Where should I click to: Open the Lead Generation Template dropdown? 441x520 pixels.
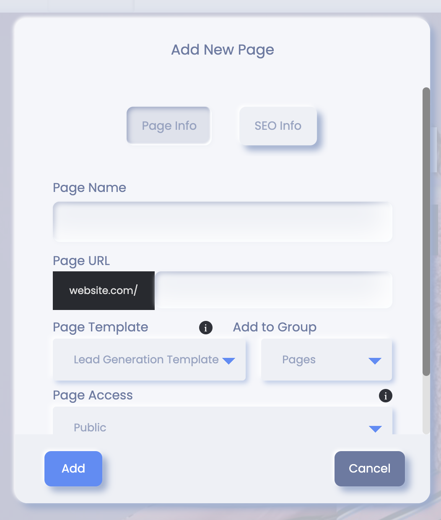point(149,360)
